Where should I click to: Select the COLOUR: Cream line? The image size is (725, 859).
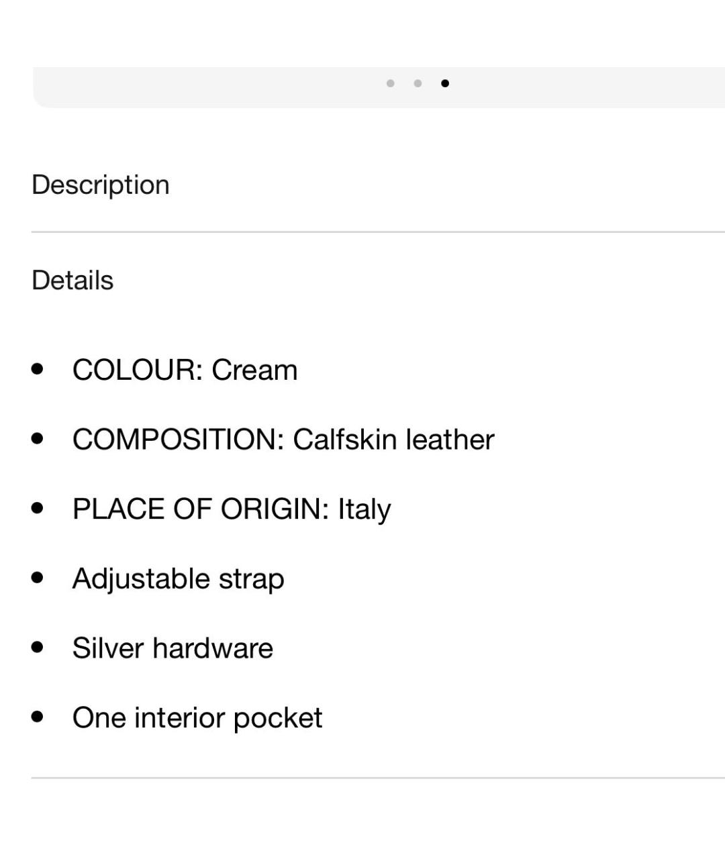pos(185,370)
